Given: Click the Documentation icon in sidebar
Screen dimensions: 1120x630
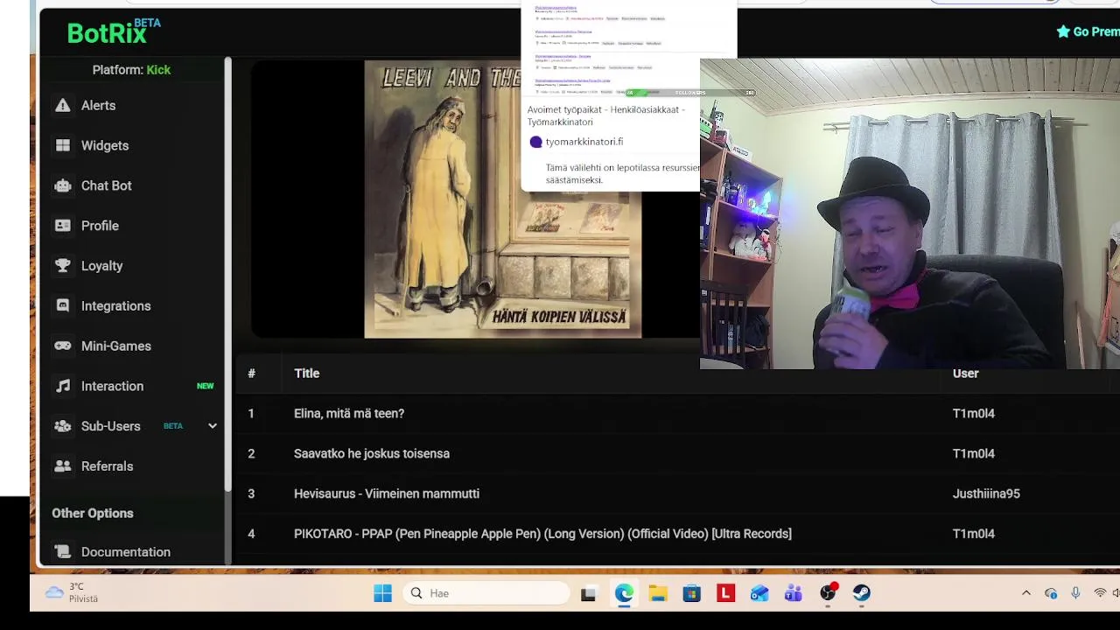Looking at the screenshot, I should (x=63, y=552).
